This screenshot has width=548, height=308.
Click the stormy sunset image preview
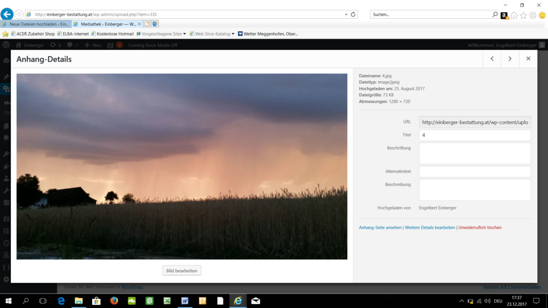click(182, 166)
